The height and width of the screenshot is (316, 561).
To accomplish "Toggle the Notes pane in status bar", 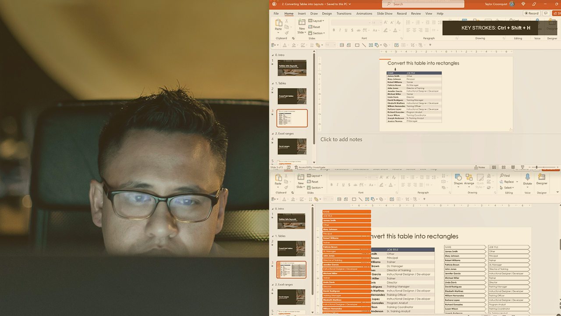I will pos(479,167).
